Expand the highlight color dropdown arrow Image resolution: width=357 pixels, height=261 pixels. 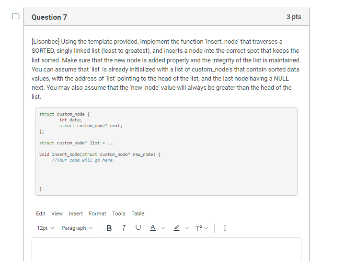click(187, 228)
